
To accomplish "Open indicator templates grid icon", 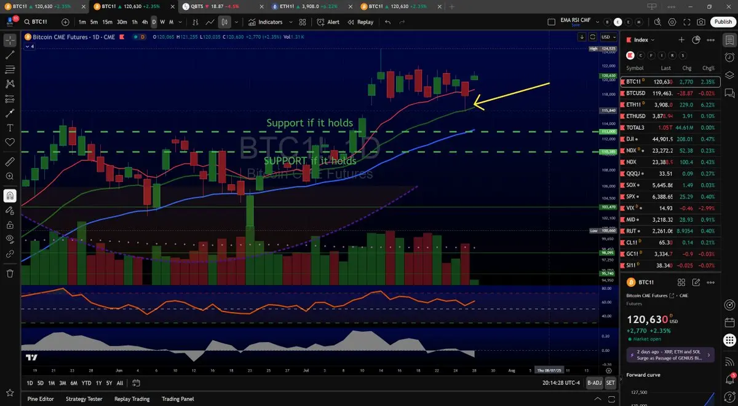I will (303, 21).
